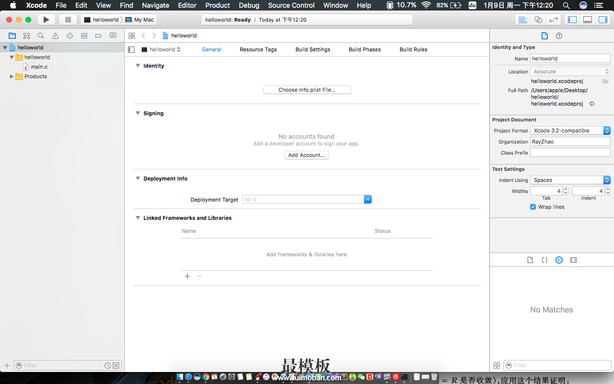Screen dimensions: 614x384
Task: Choose project location folder icon
Action: point(605,81)
